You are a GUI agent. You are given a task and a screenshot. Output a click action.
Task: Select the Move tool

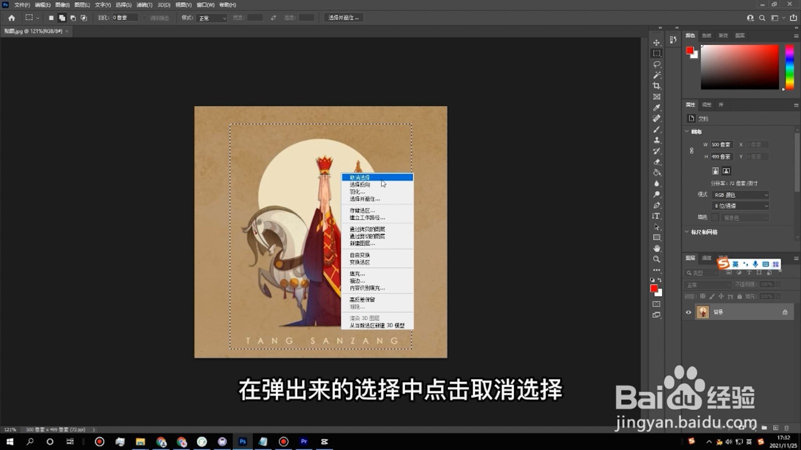[x=657, y=42]
